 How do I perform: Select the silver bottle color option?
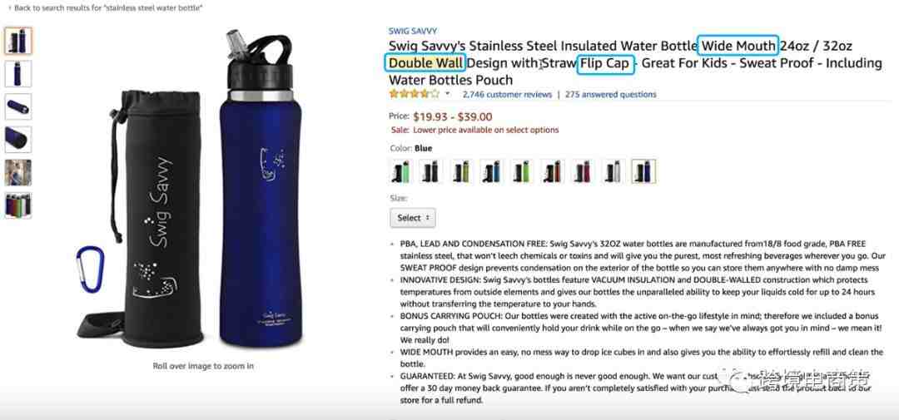tap(613, 171)
